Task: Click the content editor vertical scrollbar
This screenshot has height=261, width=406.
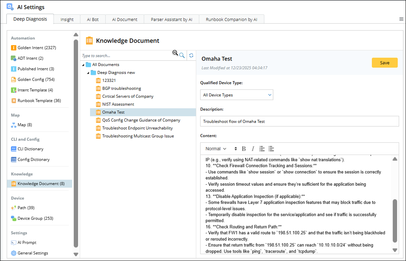Action: pyautogui.click(x=395, y=220)
